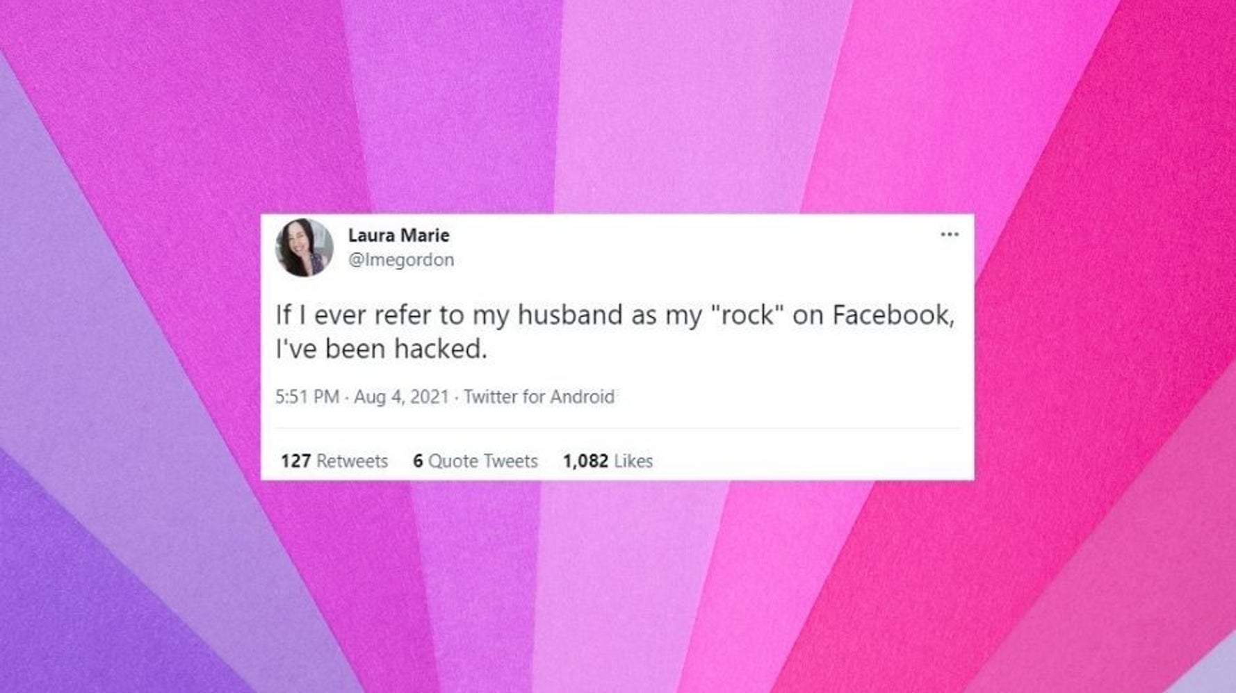The height and width of the screenshot is (693, 1236).
Task: Open the Laura Marie display name
Action: click(398, 235)
